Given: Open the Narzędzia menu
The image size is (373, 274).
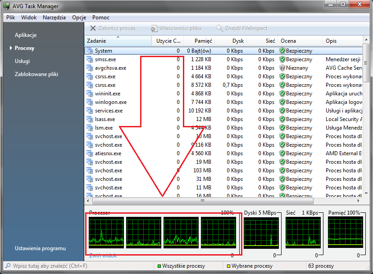Looking at the screenshot, I should point(54,18).
